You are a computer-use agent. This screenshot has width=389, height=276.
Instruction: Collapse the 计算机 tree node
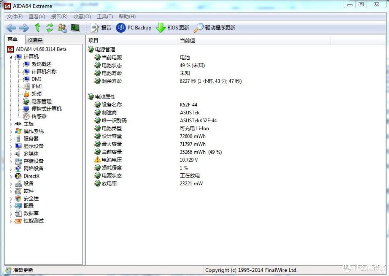pos(11,57)
